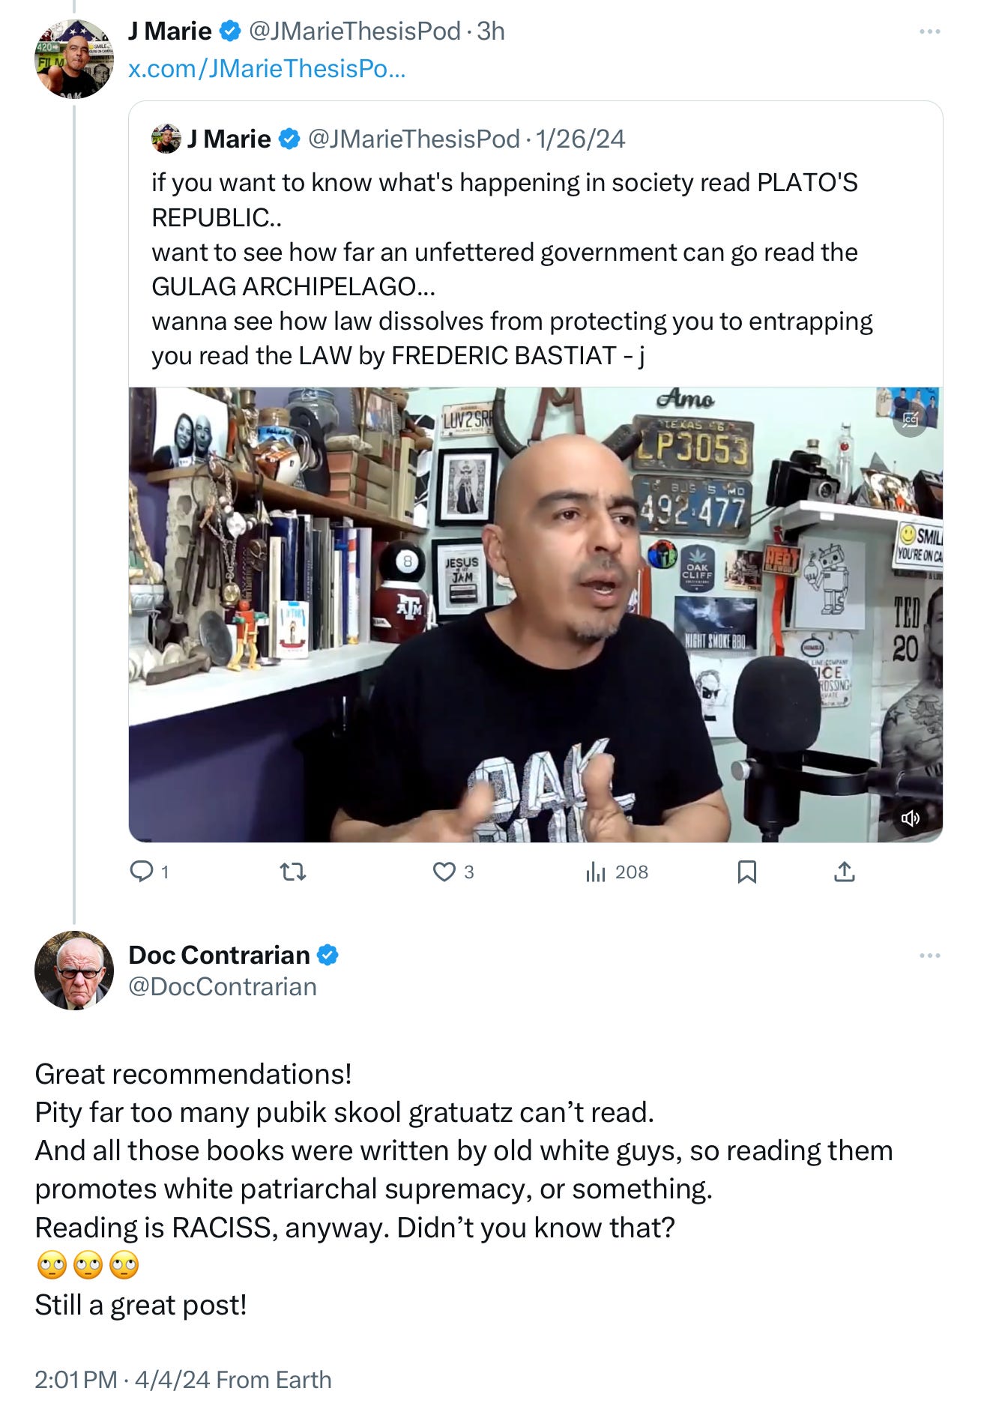Click the small avatar in the quoted post
Image resolution: width=981 pixels, height=1412 pixels.
(166, 139)
